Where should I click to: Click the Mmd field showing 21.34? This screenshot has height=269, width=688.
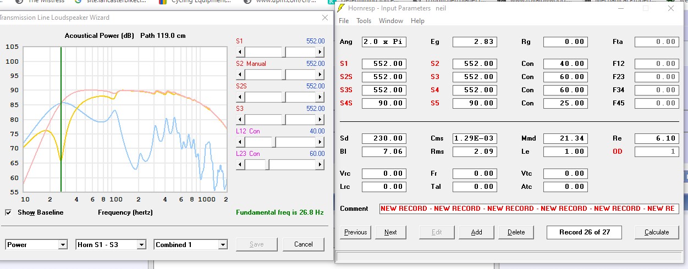coord(565,138)
